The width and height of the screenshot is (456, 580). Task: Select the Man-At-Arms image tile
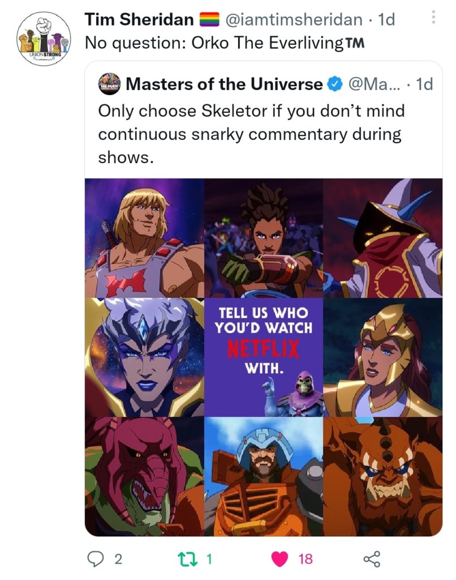tap(264, 476)
